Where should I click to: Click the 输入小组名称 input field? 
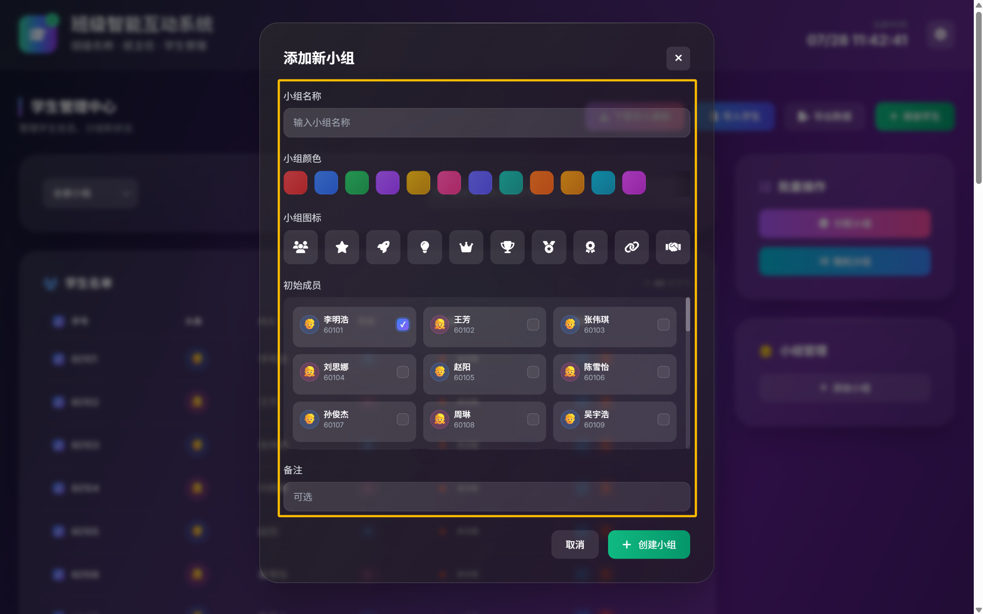pos(486,122)
